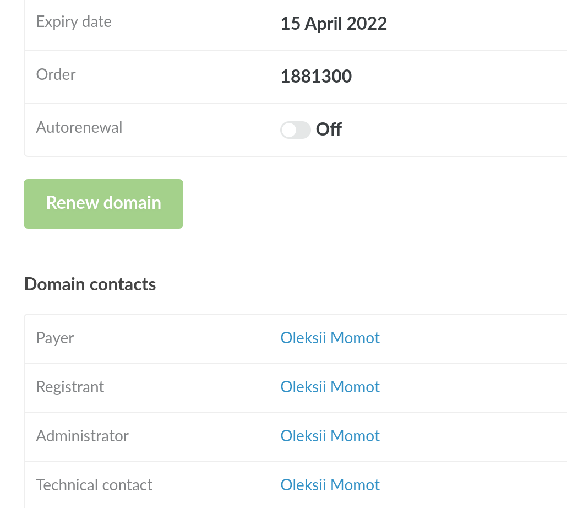Click the Administrator label
Image resolution: width=567 pixels, height=508 pixels.
coord(83,436)
